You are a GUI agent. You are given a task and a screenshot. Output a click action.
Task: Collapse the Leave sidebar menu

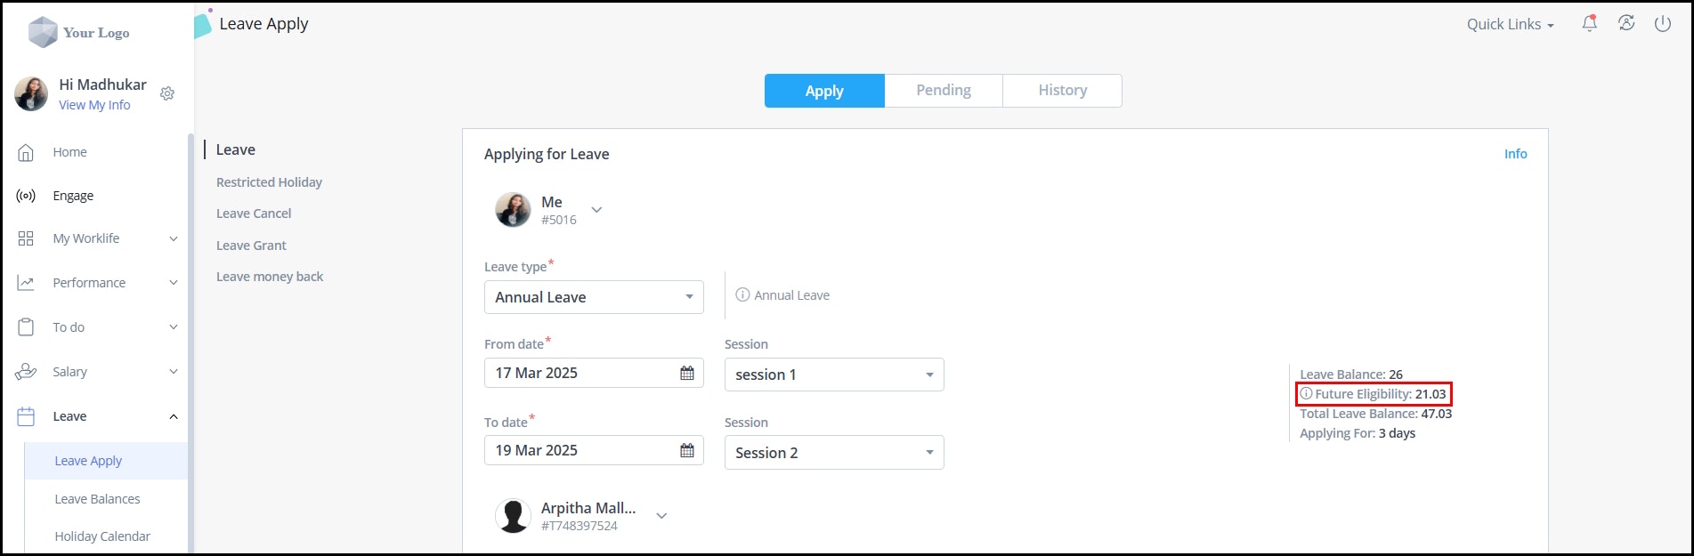pos(97,416)
